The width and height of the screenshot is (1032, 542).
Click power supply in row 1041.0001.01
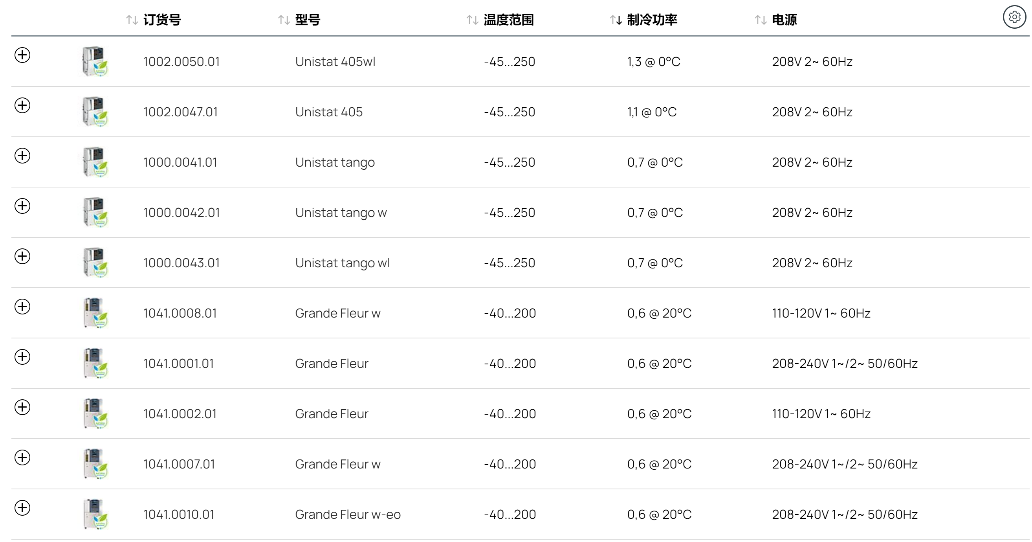[x=845, y=363]
